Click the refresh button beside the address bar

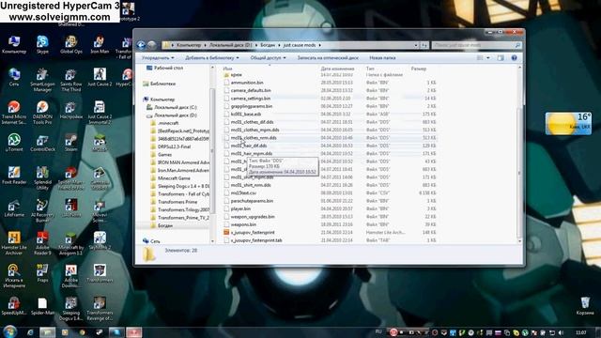(x=424, y=45)
